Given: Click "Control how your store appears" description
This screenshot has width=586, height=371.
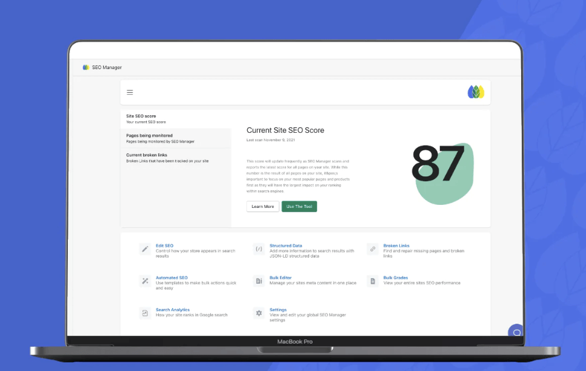Looking at the screenshot, I should 196,253.
